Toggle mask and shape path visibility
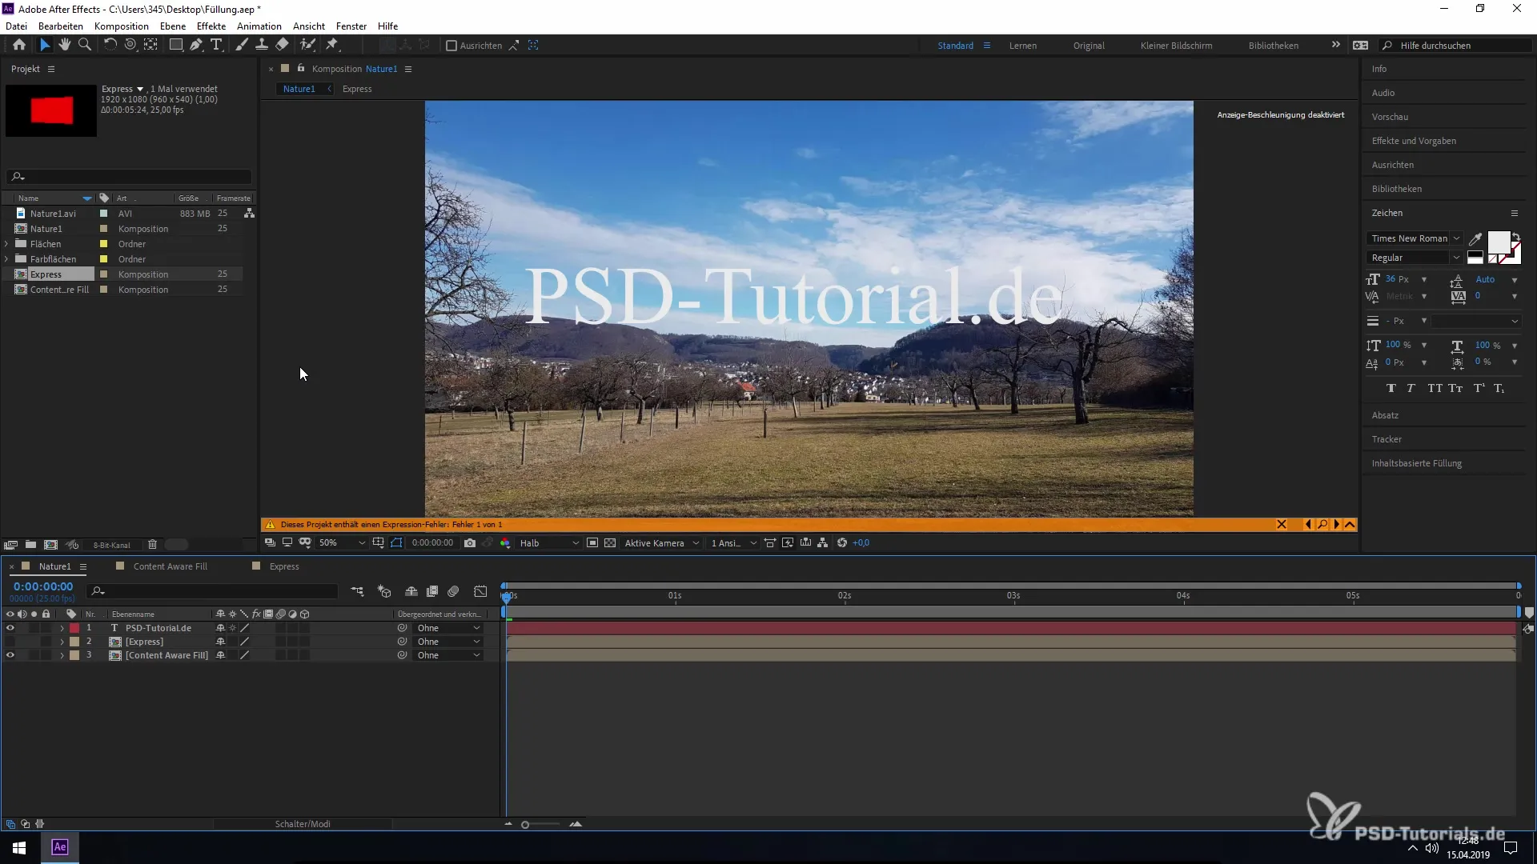1537x864 pixels. point(396,542)
